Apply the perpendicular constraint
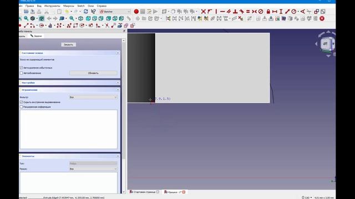This screenshot has width=355, height=199. click(235, 11)
